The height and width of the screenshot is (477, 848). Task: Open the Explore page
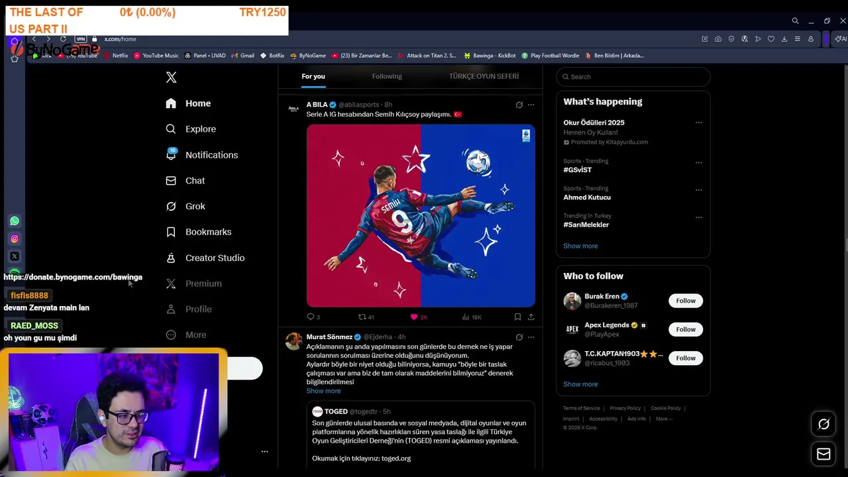[x=191, y=129]
